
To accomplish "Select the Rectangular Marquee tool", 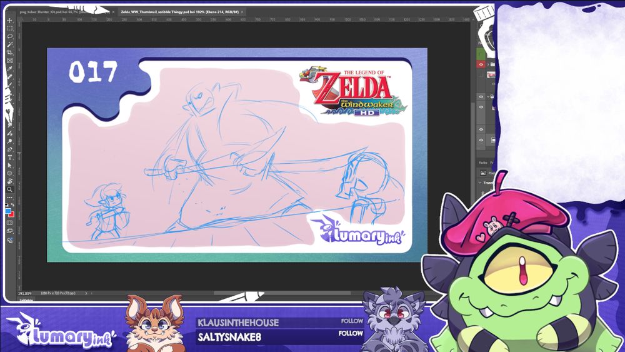I will 9,28.
